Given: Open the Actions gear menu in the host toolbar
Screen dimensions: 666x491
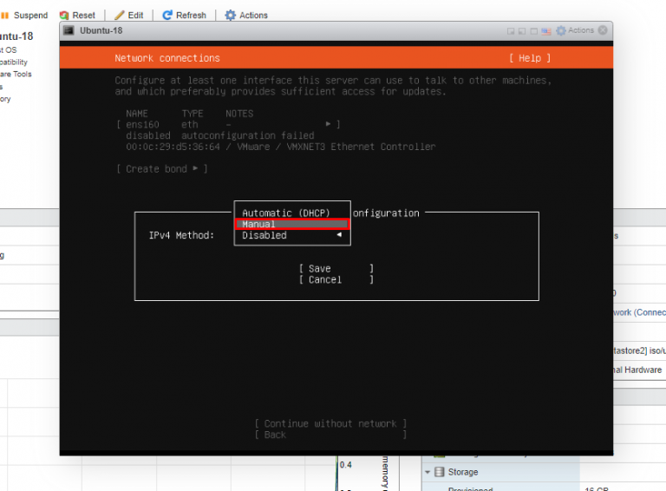Looking at the screenshot, I should [246, 16].
